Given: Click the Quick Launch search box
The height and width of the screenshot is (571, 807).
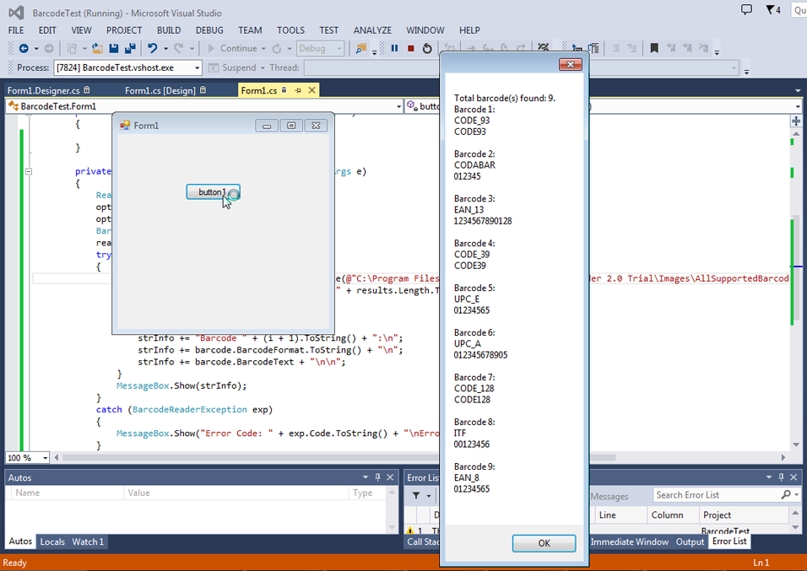Looking at the screenshot, I should 799,10.
